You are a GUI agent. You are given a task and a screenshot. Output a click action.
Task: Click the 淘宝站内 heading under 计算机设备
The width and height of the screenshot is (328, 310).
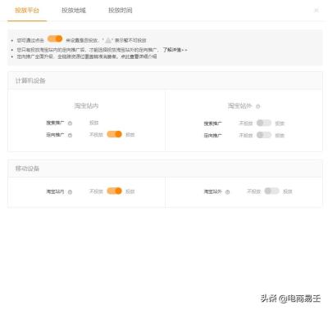tap(86, 106)
